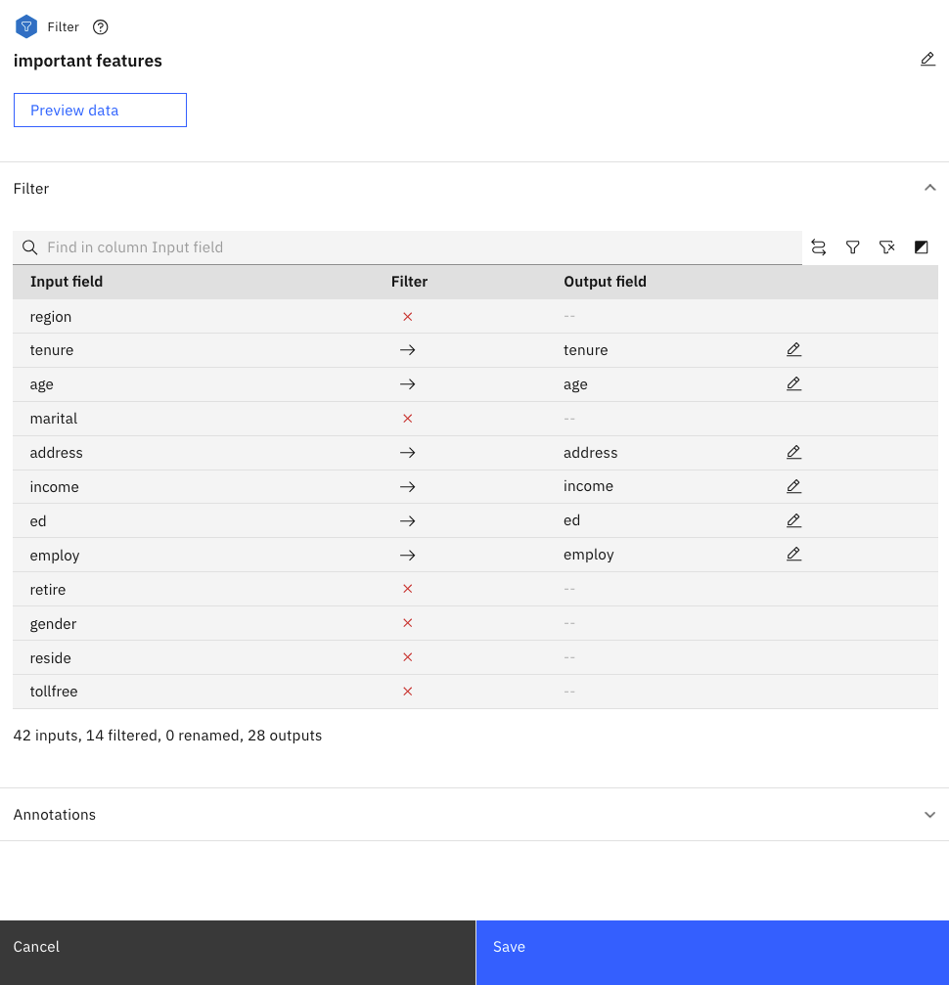Image resolution: width=949 pixels, height=985 pixels.
Task: Edit the node name using the pencil icon
Action: [927, 60]
